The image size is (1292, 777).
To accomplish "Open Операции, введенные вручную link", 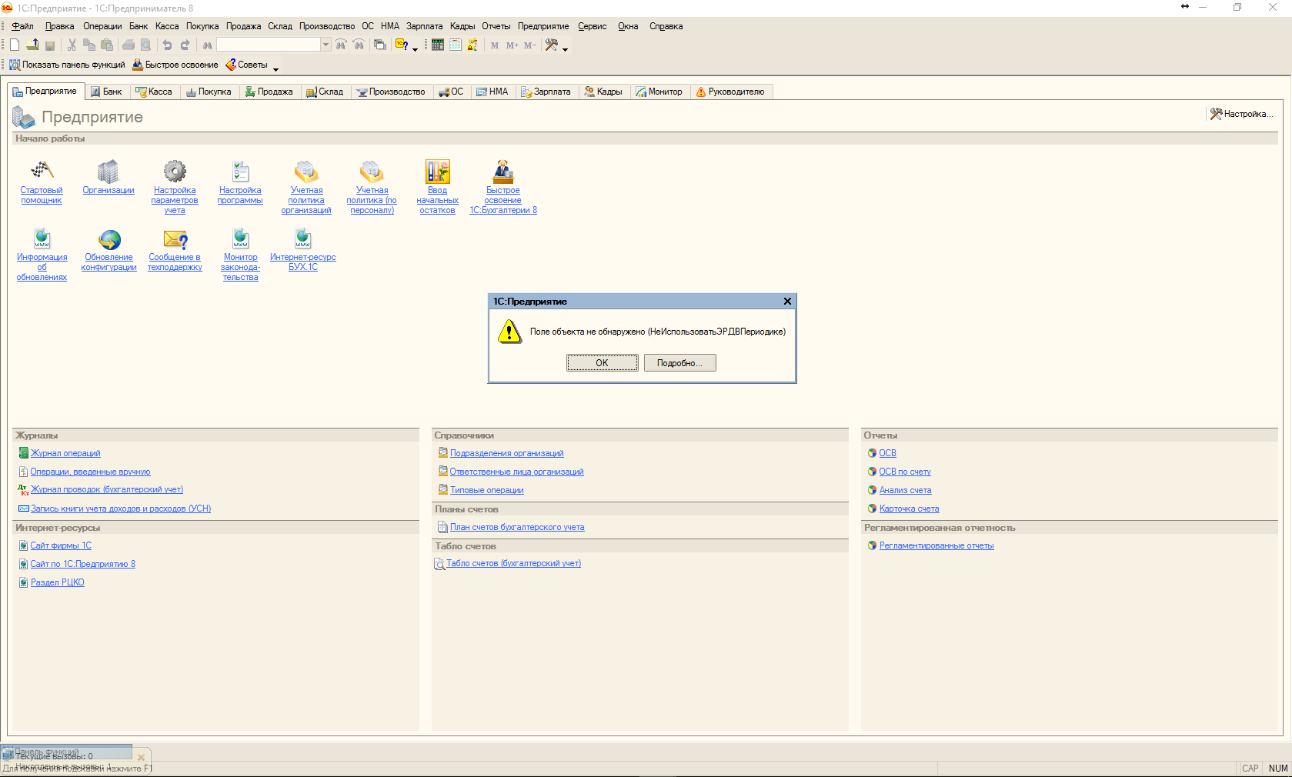I will (90, 472).
